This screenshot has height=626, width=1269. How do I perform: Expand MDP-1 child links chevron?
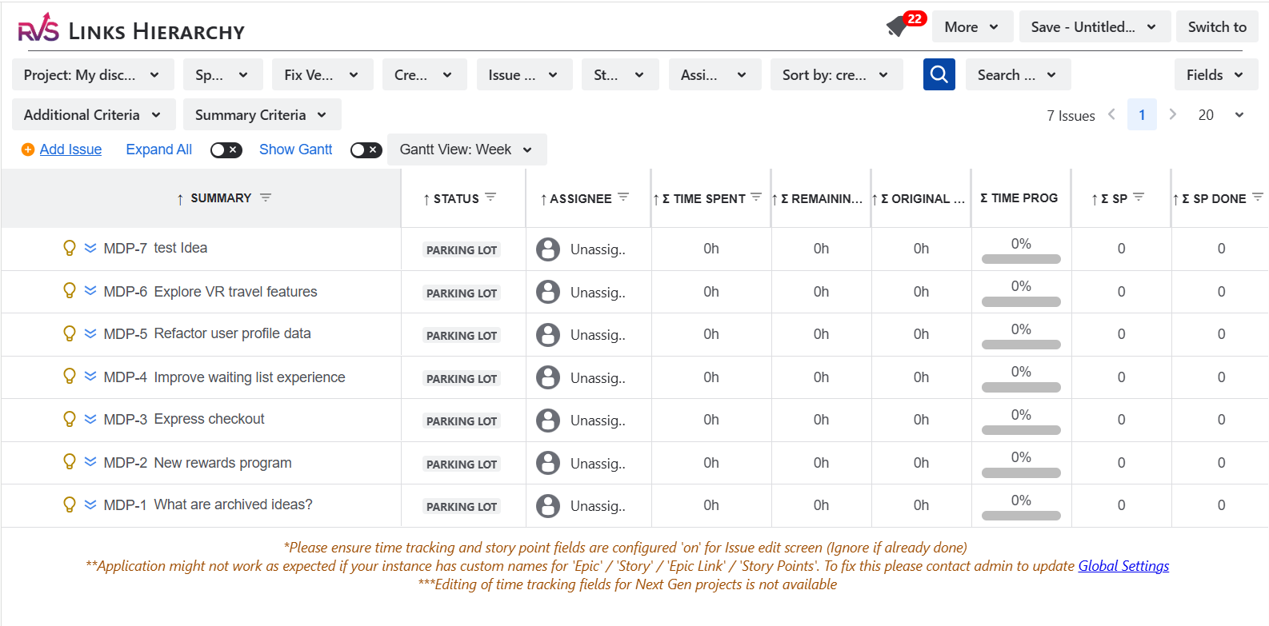[90, 504]
